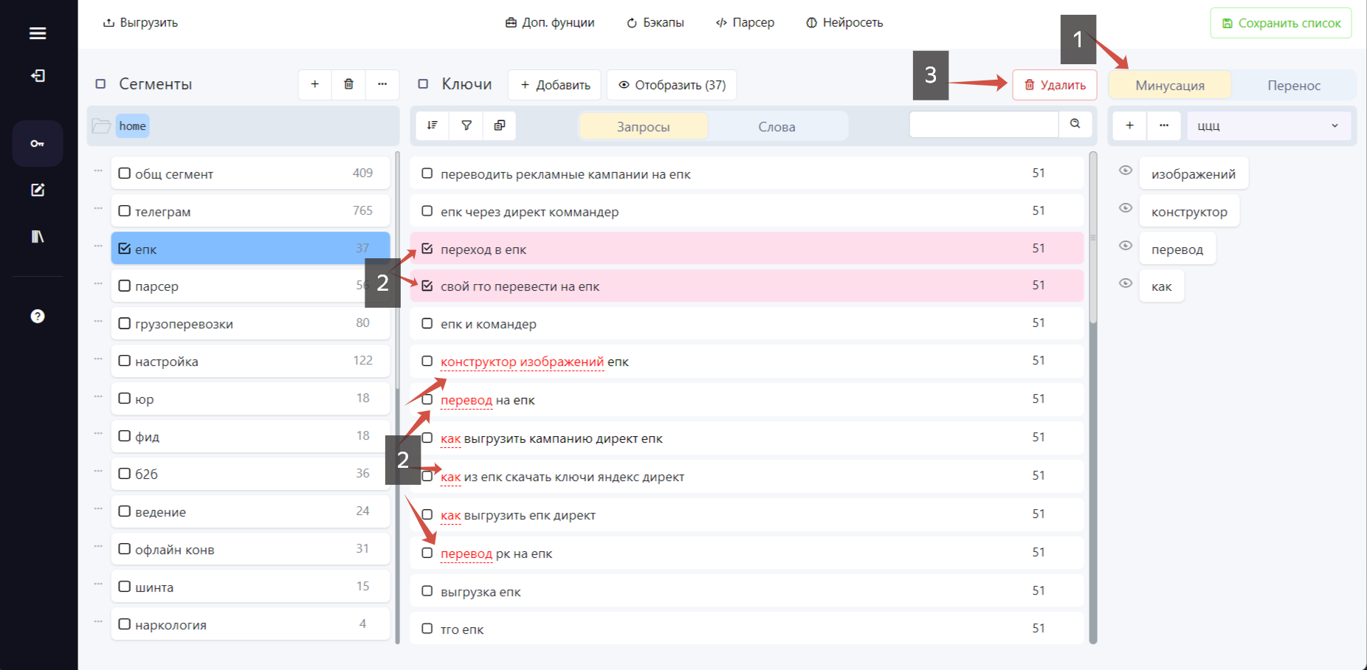1367x670 pixels.
Task: Open the filter funnel icon in Ключи toolbar
Action: pos(466,125)
